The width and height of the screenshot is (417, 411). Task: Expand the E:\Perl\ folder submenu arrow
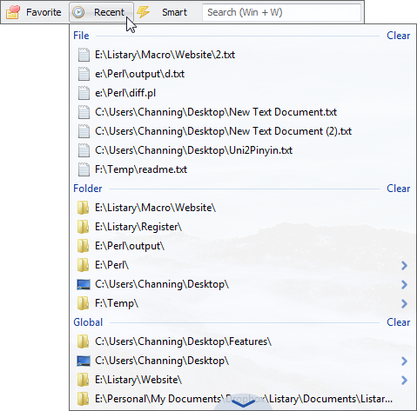[404, 265]
